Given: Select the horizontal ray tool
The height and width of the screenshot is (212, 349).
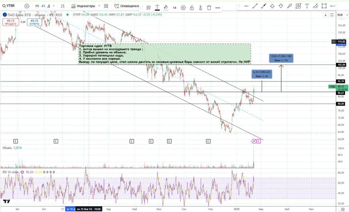Looking at the screenshot, I should click(333, 6).
